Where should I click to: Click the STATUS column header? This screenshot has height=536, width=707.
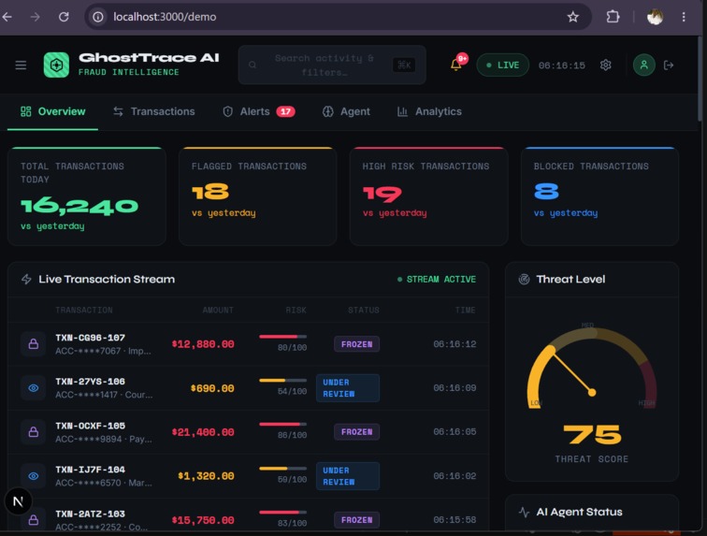click(x=364, y=310)
